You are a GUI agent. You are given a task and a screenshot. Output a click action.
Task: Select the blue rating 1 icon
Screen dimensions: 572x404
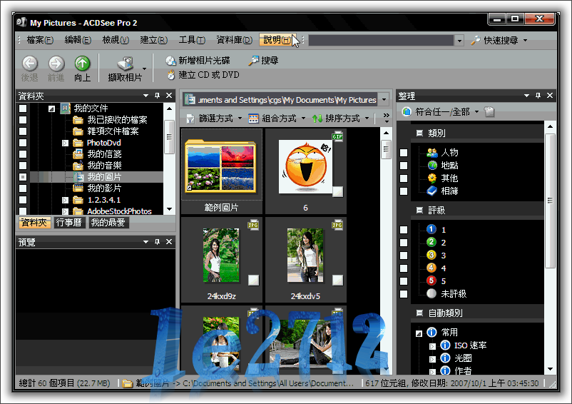(x=431, y=230)
